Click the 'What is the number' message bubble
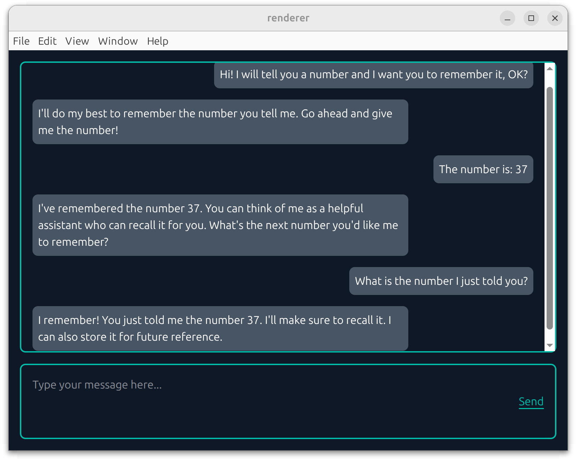The width and height of the screenshot is (577, 459). pos(441,281)
